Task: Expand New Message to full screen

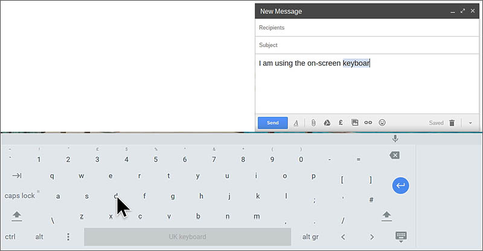Action: [x=462, y=11]
